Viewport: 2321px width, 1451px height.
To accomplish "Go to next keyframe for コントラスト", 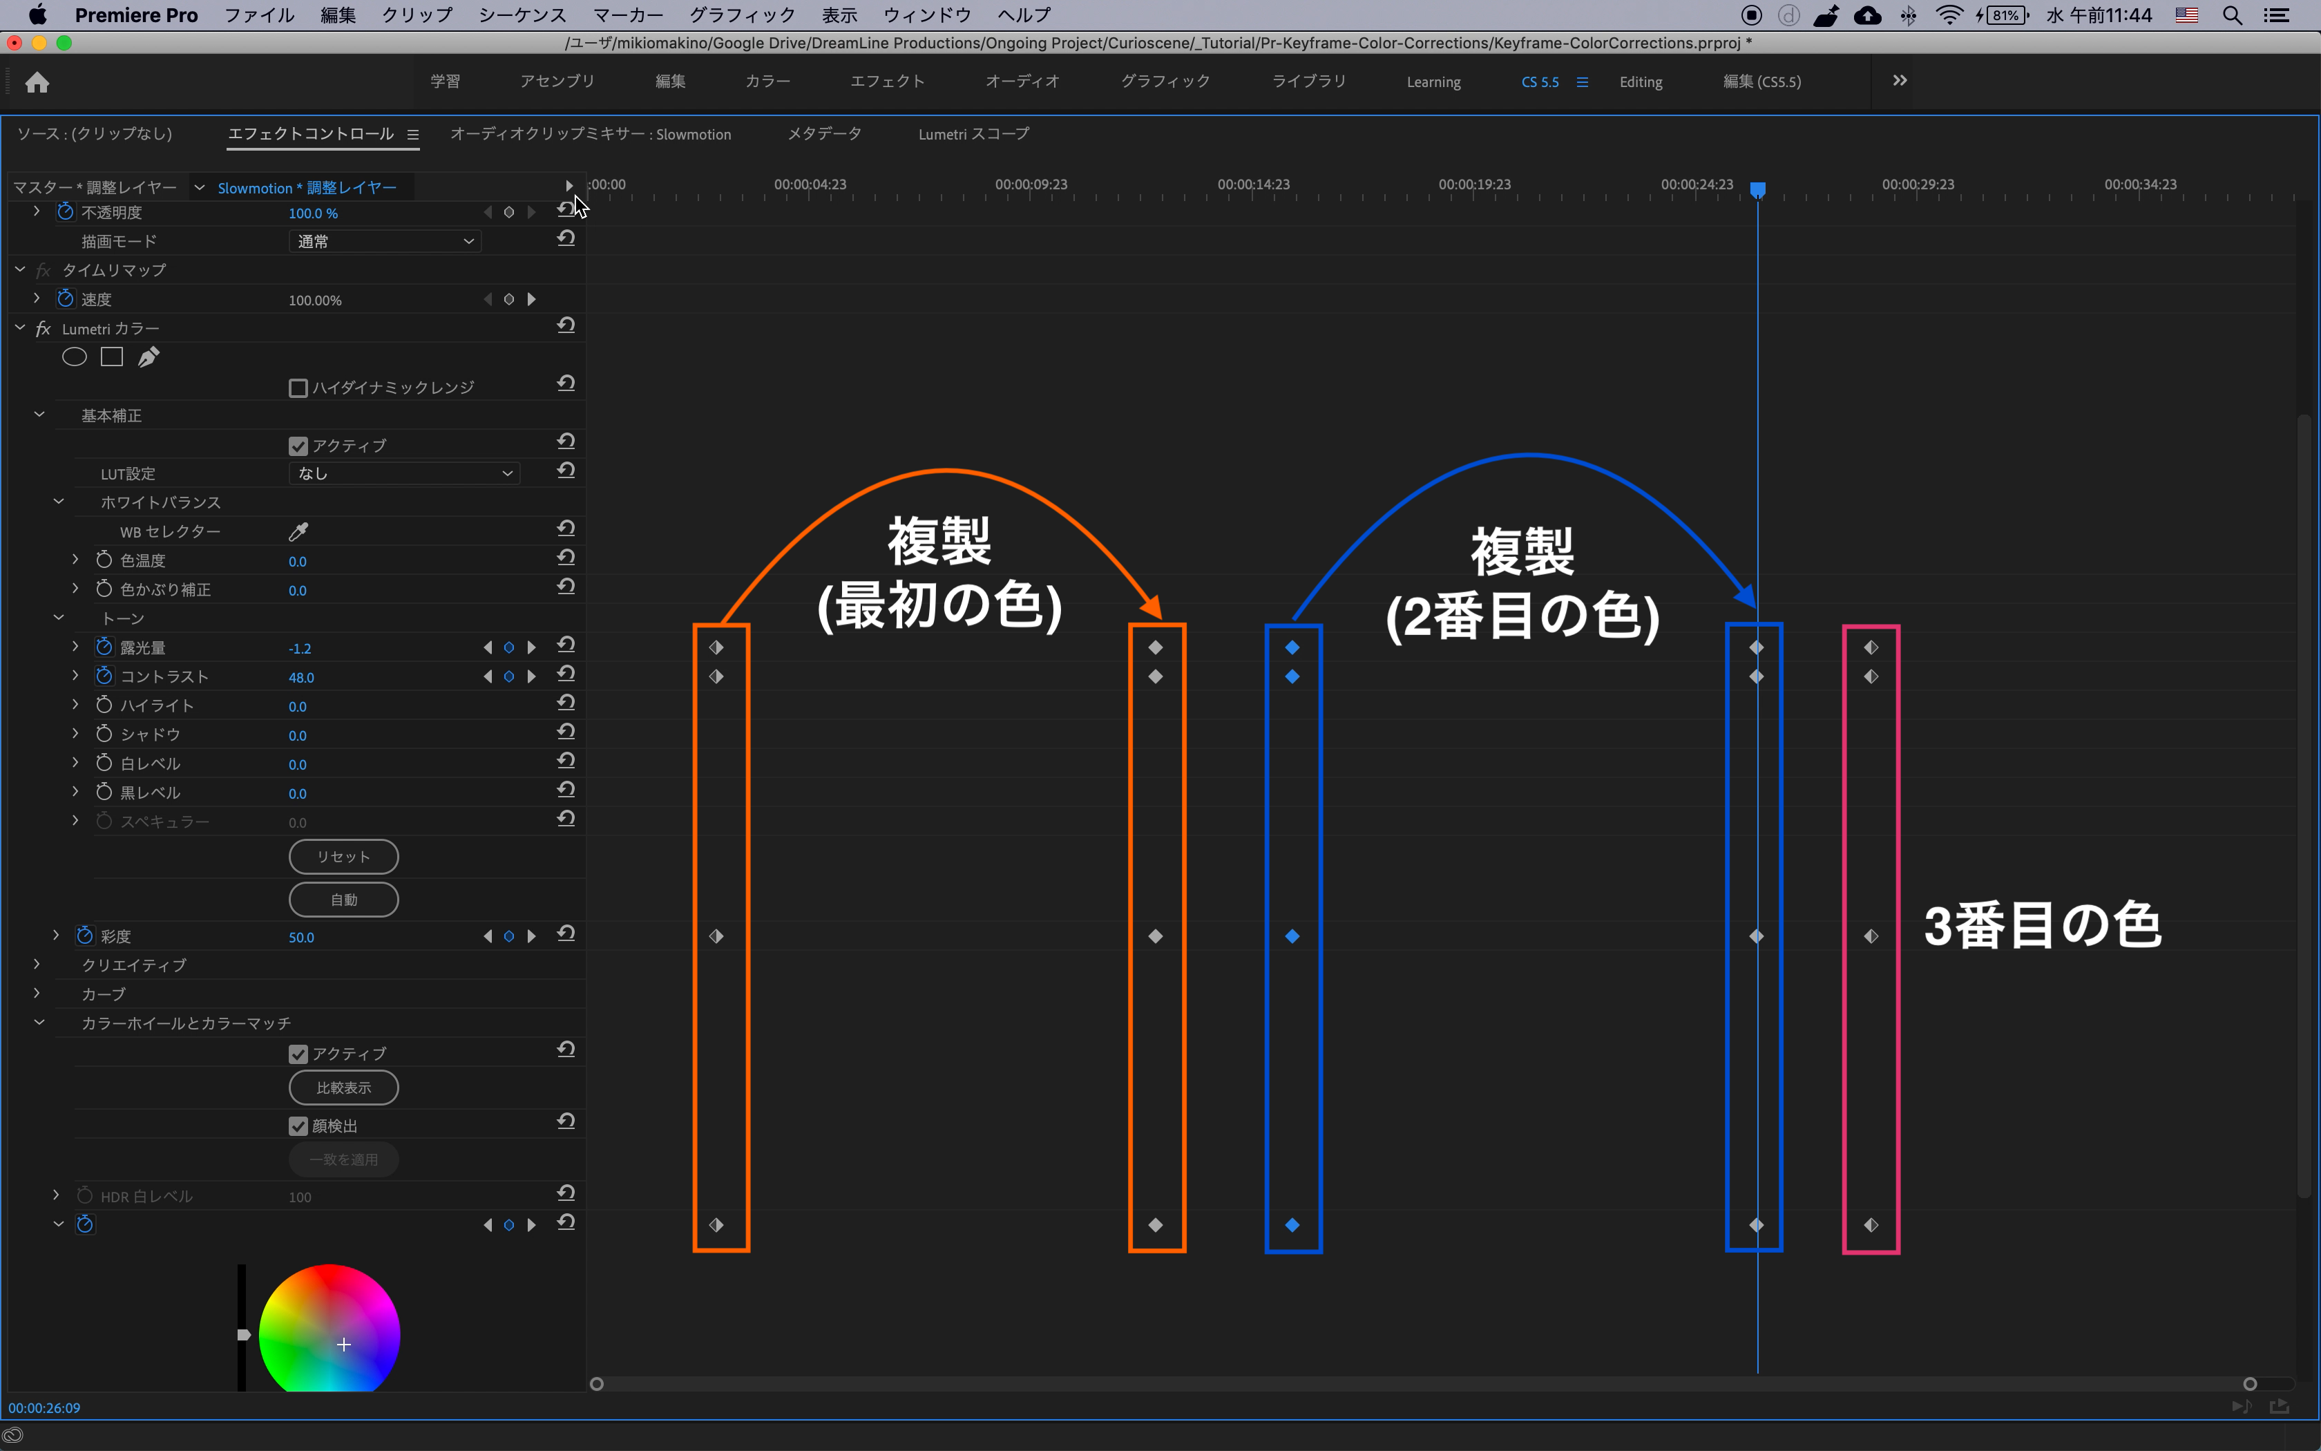I will [x=533, y=676].
